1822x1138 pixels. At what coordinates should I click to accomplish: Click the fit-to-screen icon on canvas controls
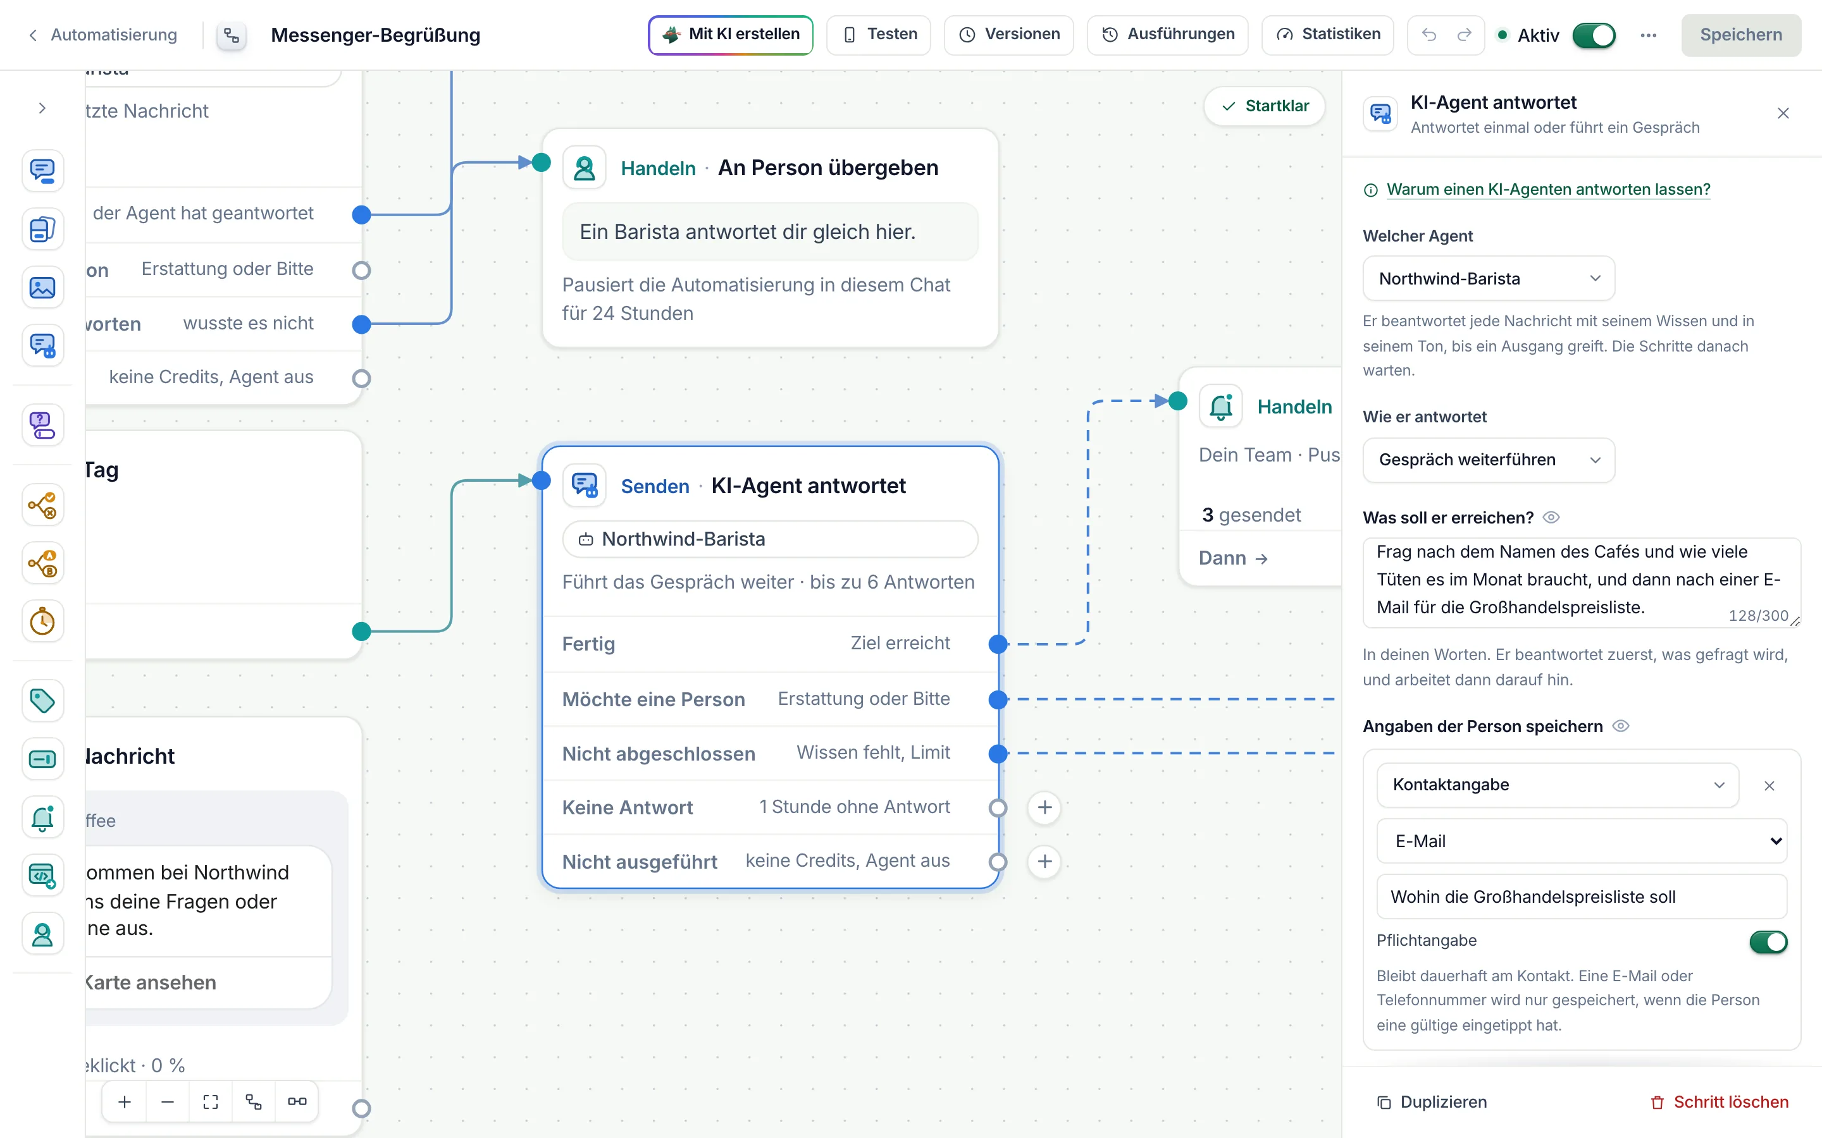pos(211,1102)
